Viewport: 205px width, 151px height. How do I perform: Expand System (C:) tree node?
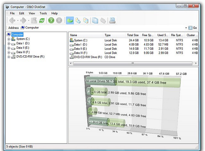[9, 39]
